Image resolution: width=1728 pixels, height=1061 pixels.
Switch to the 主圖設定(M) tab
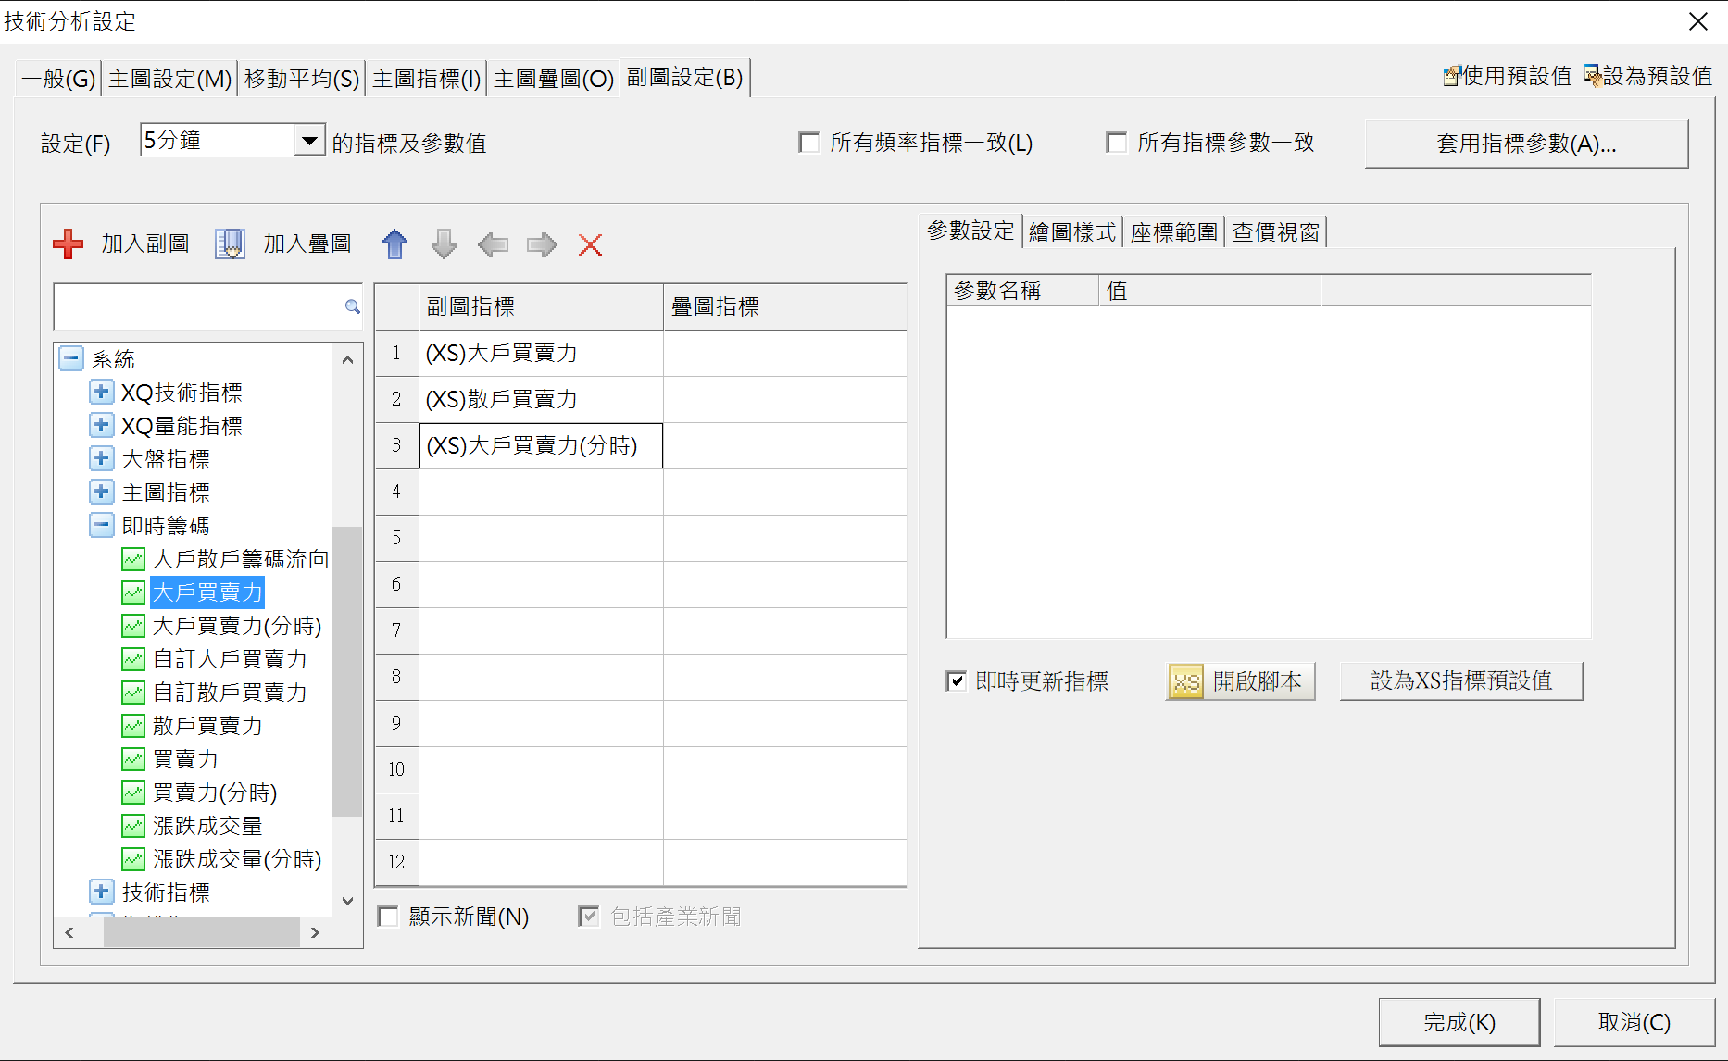tap(169, 79)
